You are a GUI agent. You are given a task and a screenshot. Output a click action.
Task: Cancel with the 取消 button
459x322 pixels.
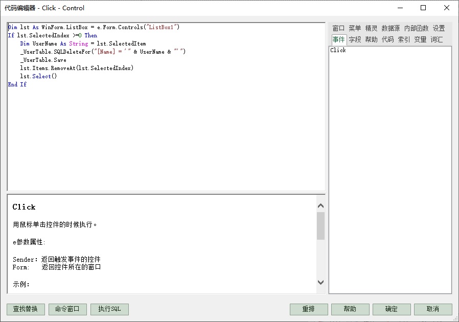(x=433, y=309)
